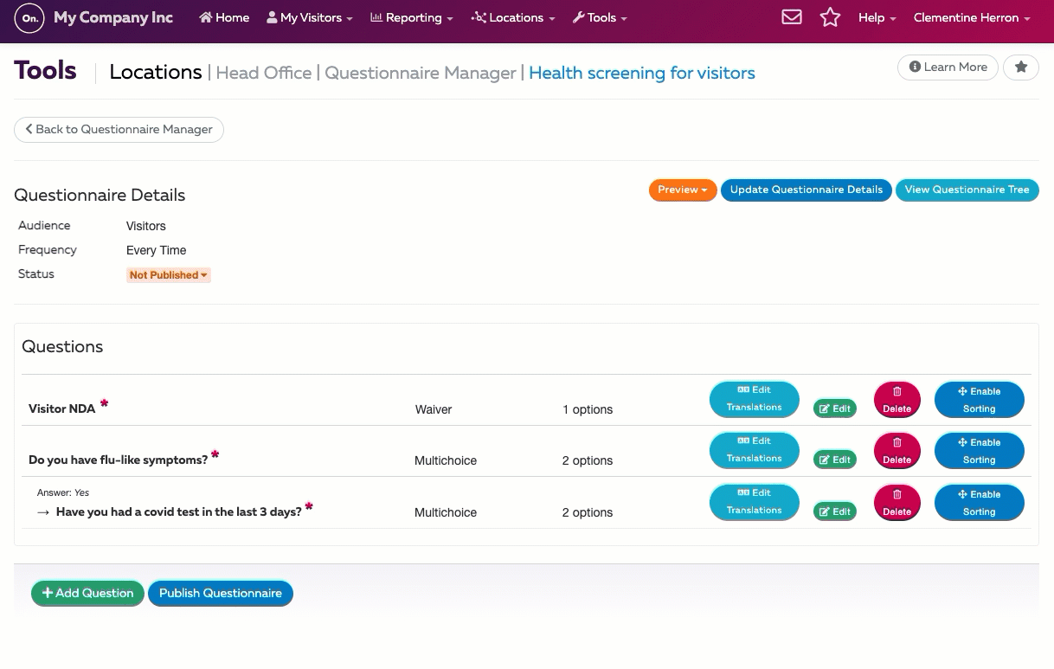Open the orange Preview dropdown
1054x669 pixels.
(682, 190)
